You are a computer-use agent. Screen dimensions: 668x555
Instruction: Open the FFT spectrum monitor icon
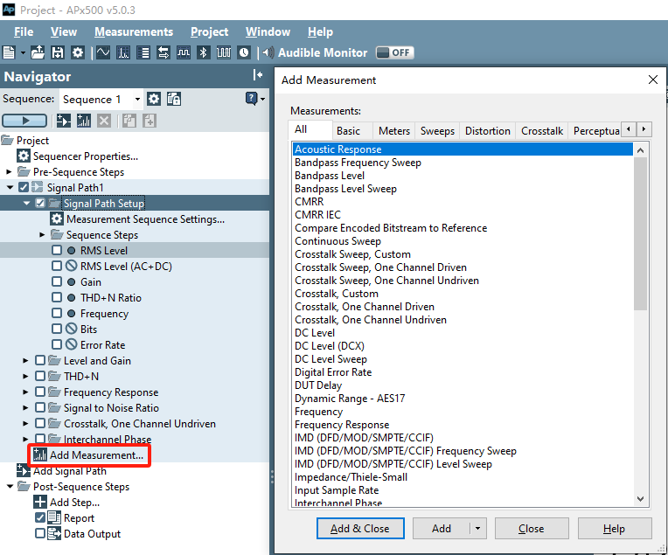pos(123,52)
